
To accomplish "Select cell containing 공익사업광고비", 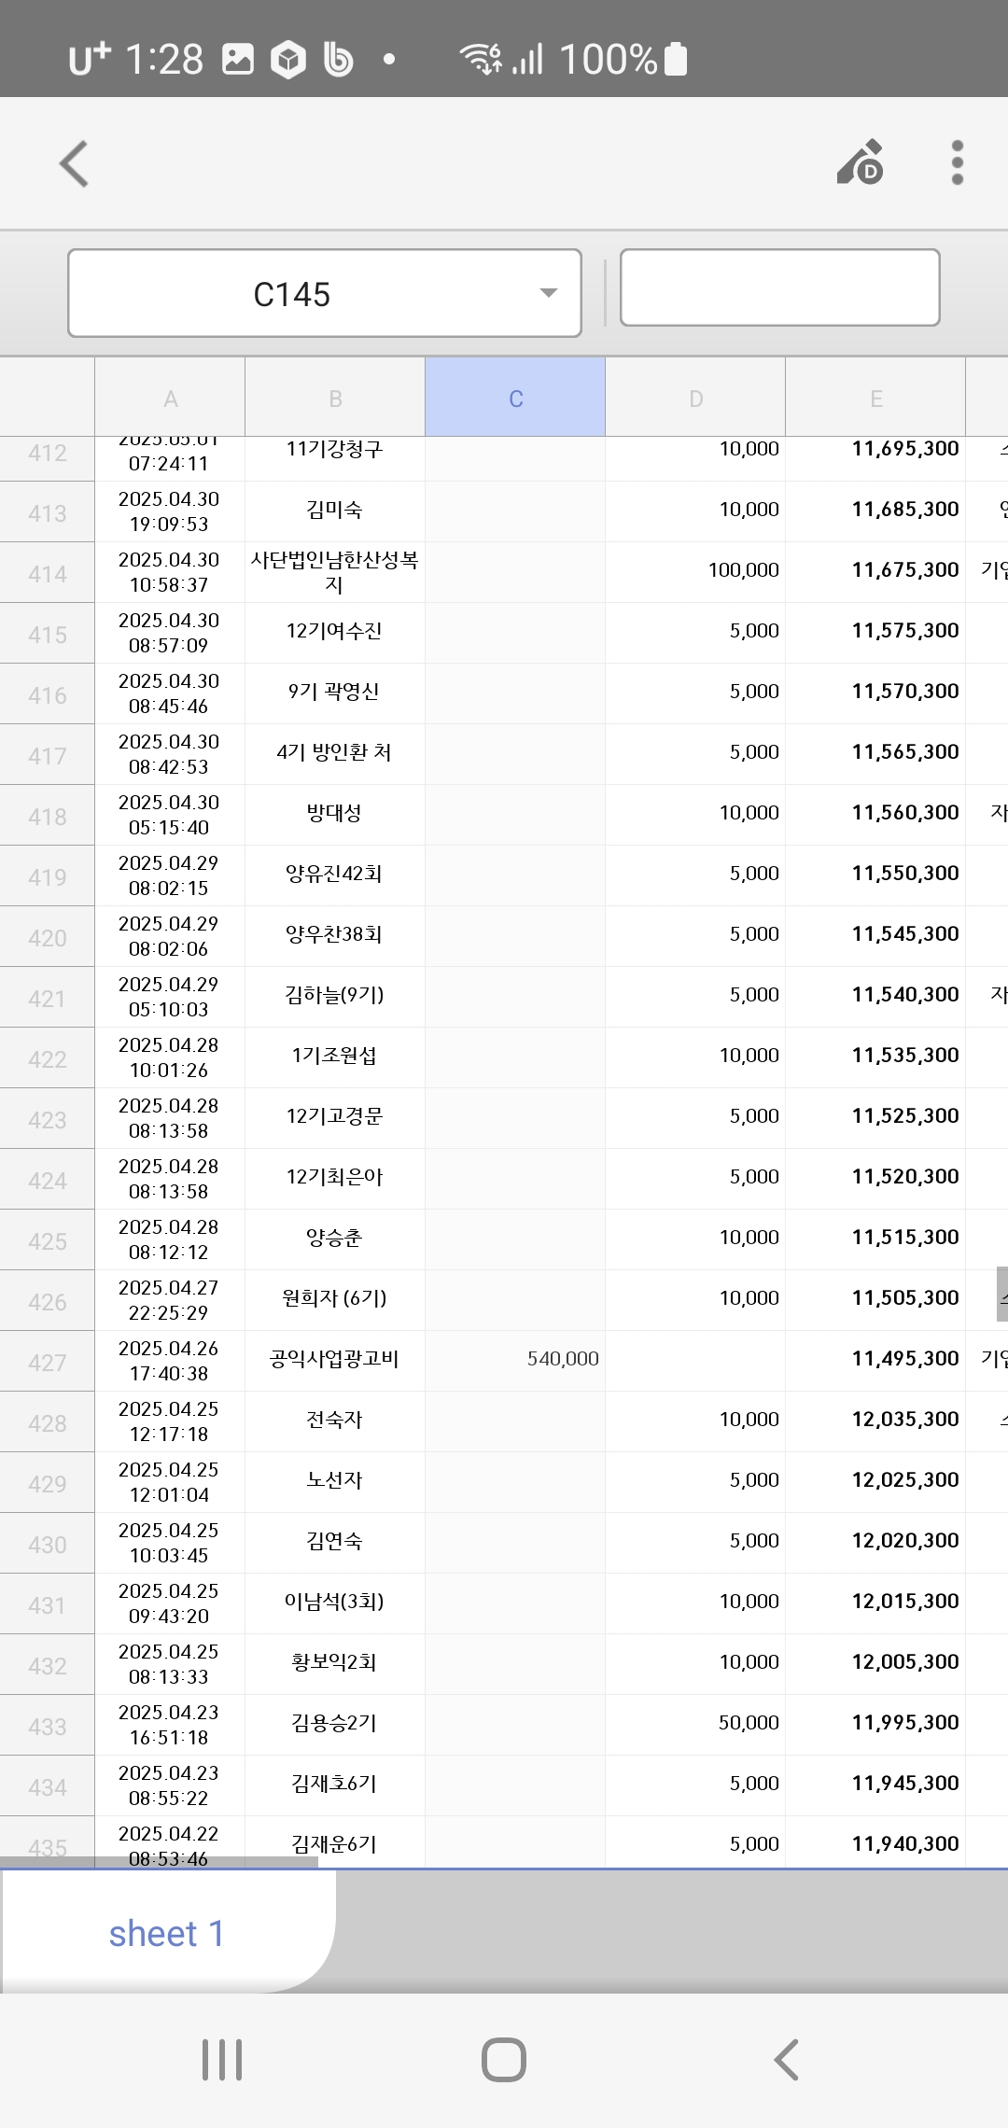I will [334, 1360].
